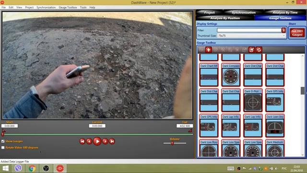Viewport: 307px width, 173px height.
Task: Click the gauge list scroll down arrow
Action: tap(303, 155)
